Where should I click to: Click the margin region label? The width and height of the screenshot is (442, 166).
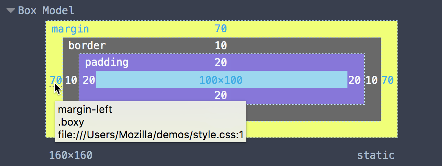coord(70,29)
